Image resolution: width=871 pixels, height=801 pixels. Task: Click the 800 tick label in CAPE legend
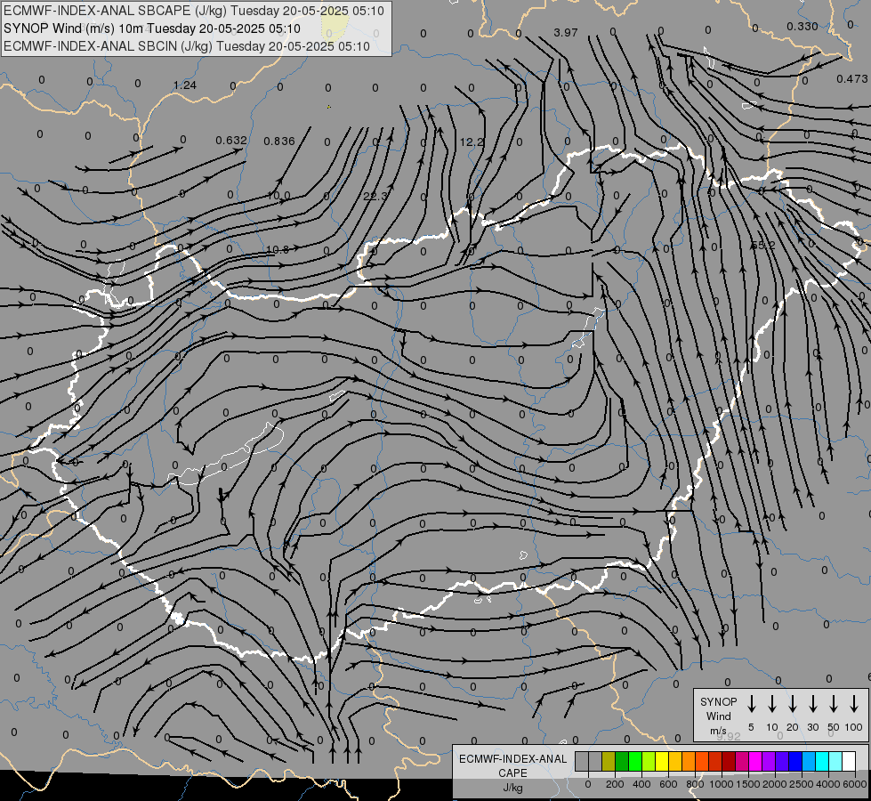coord(695,784)
